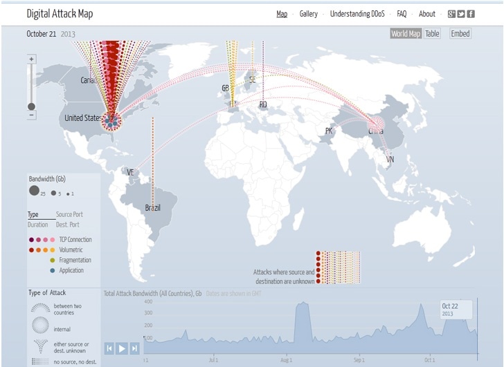Screen dimensions: 504x367
Task: Skip to the next date on the timeline
Action: coord(135,348)
